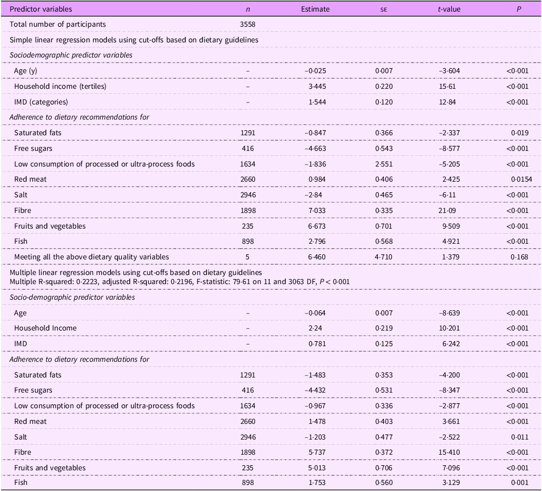Image resolution: width=542 pixels, height=491 pixels.
Task: Click the t-value 21·09
Action: click(447, 210)
